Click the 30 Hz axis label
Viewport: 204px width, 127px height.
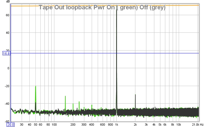pos(21,125)
